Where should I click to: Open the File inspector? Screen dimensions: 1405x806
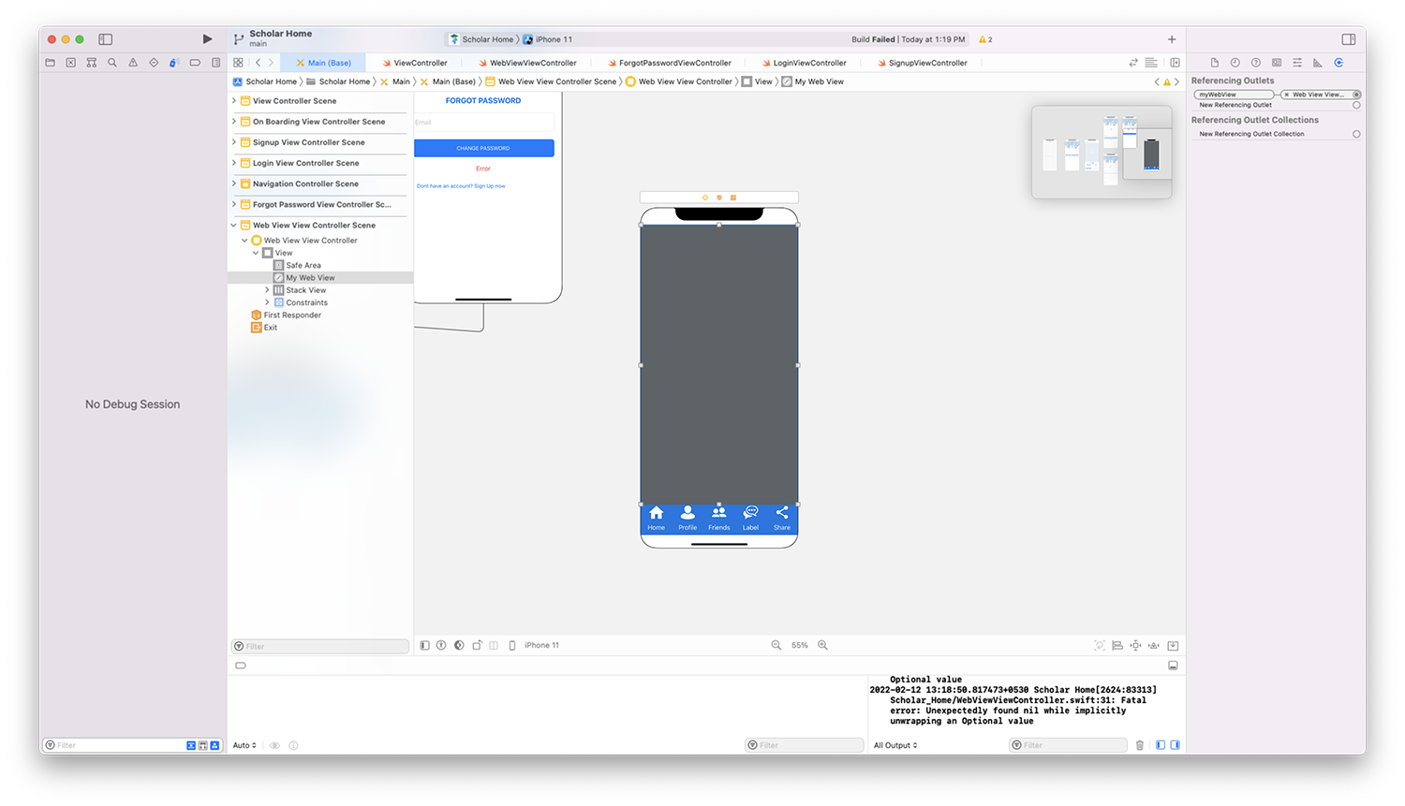tap(1215, 62)
